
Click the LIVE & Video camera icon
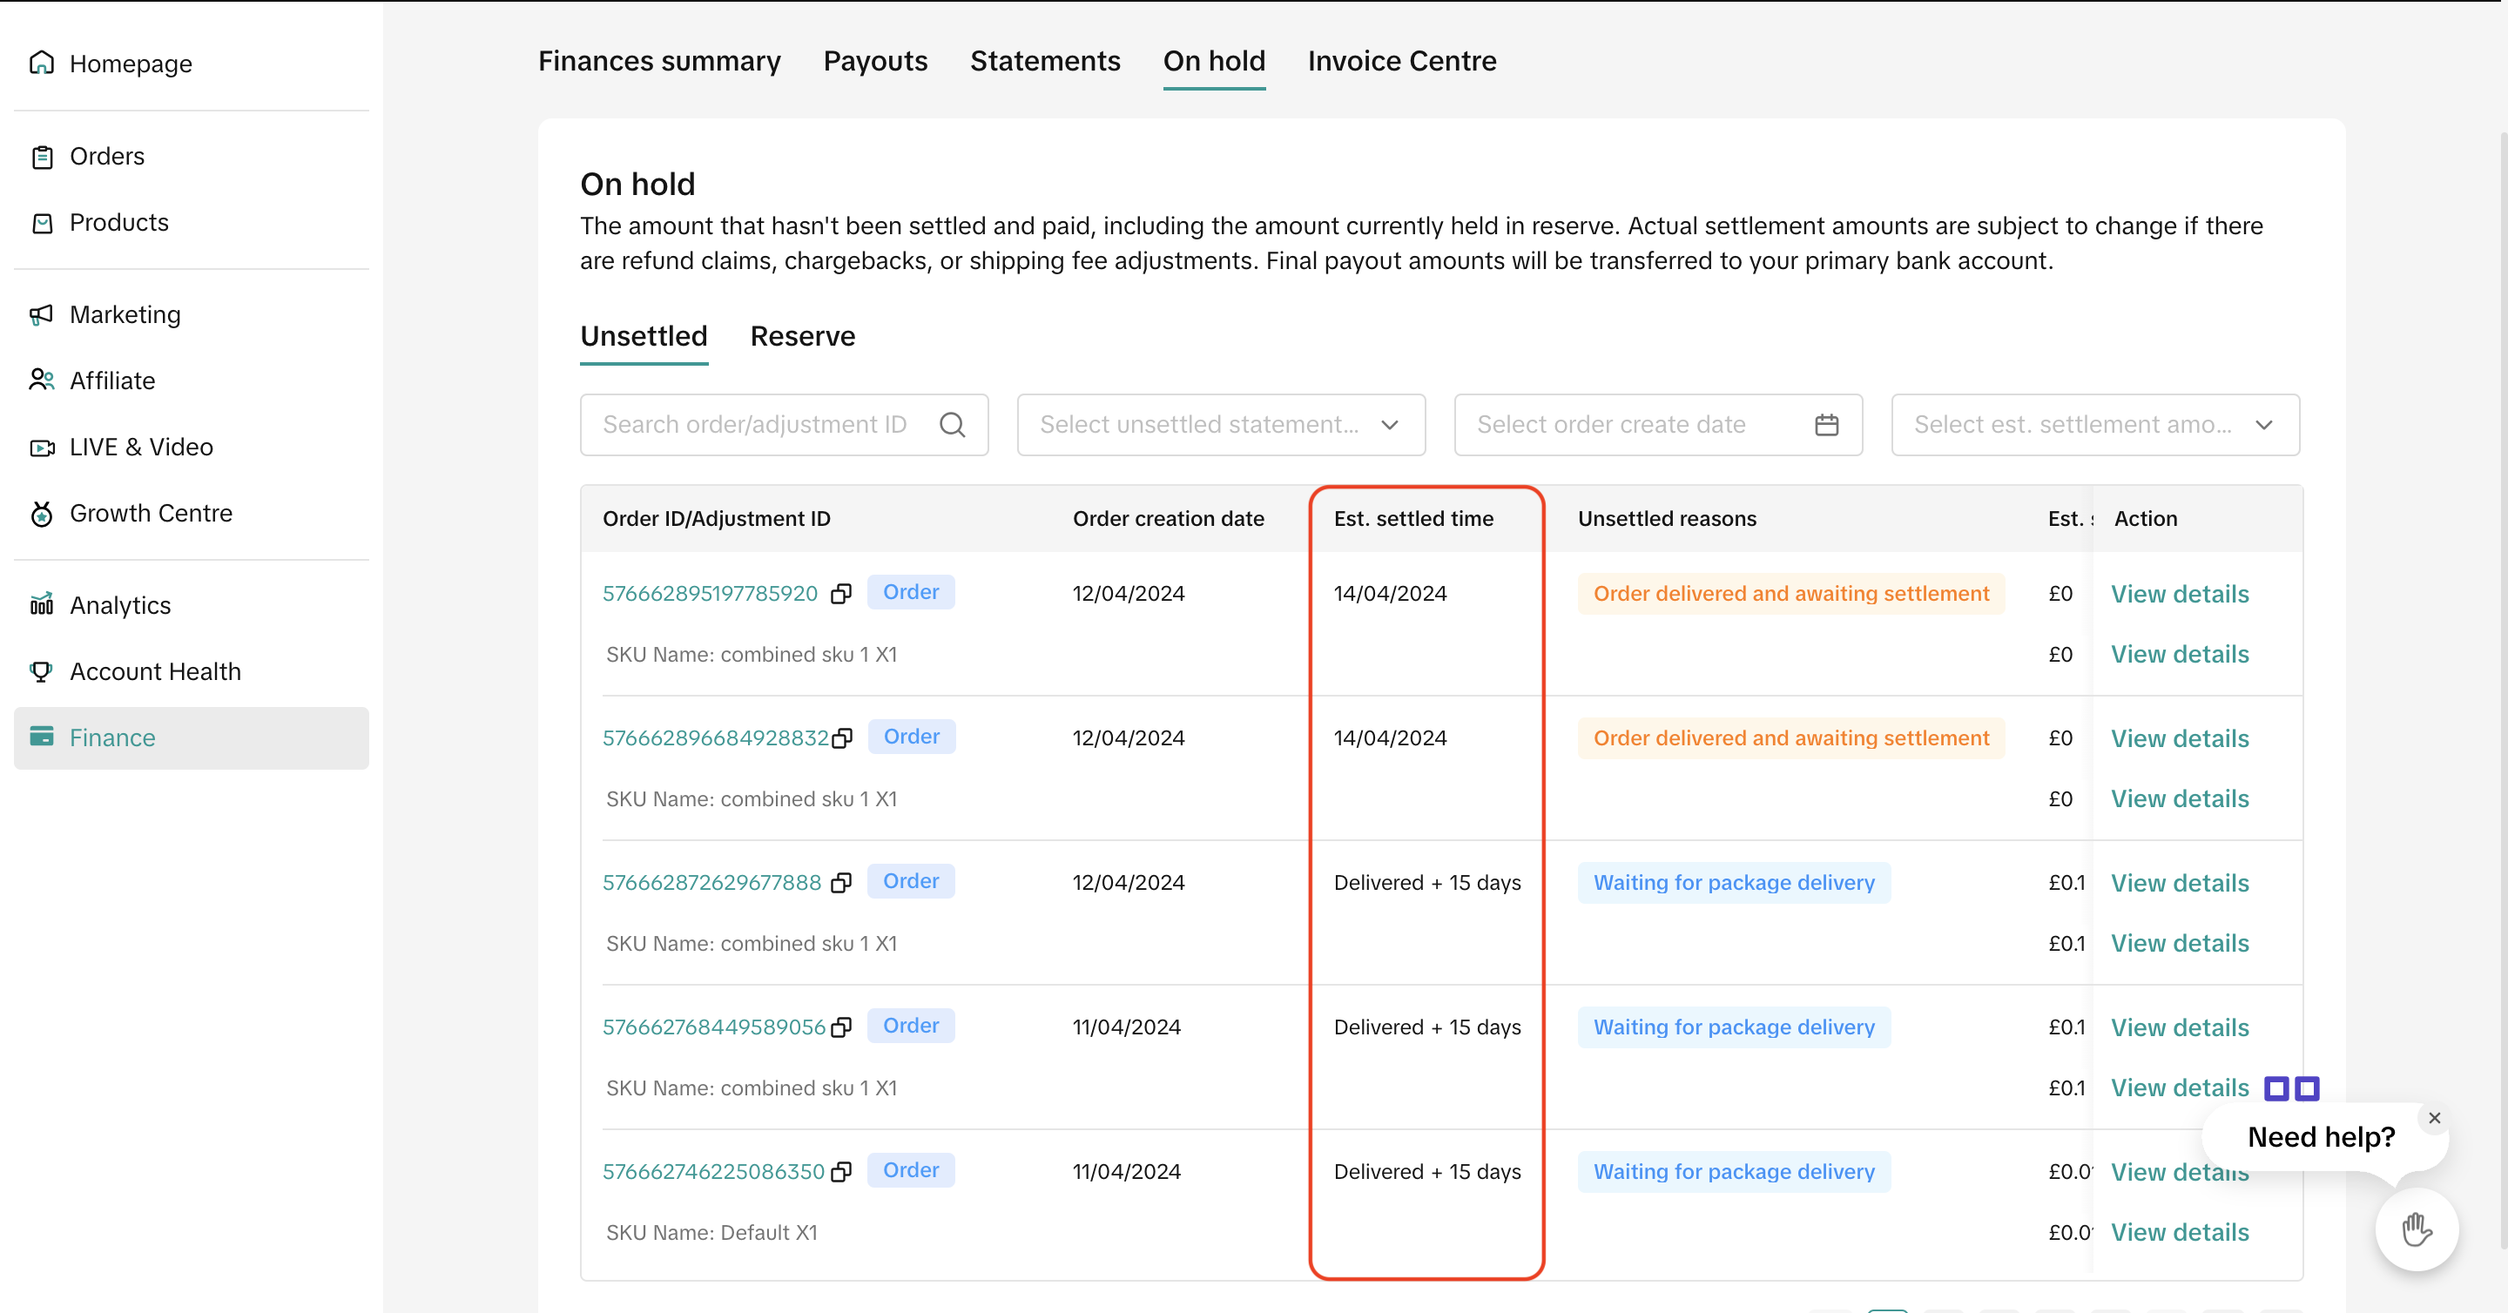(41, 448)
